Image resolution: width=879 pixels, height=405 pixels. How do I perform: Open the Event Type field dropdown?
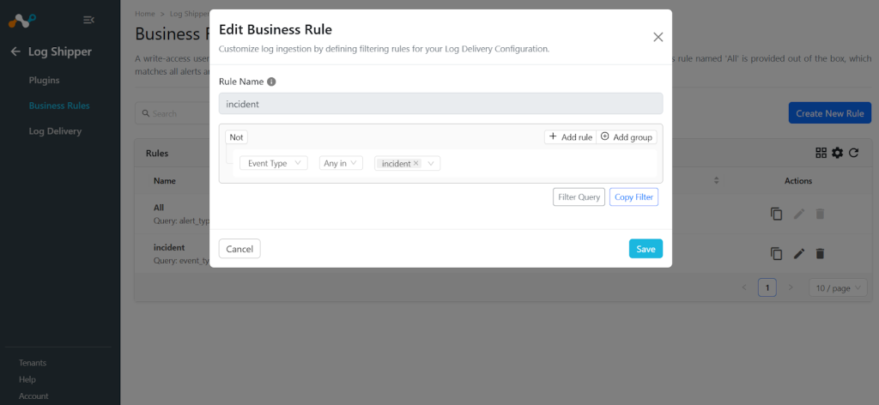pyautogui.click(x=274, y=163)
